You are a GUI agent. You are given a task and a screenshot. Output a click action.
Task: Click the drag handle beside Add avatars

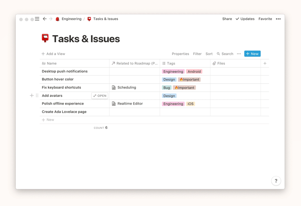(x=37, y=96)
